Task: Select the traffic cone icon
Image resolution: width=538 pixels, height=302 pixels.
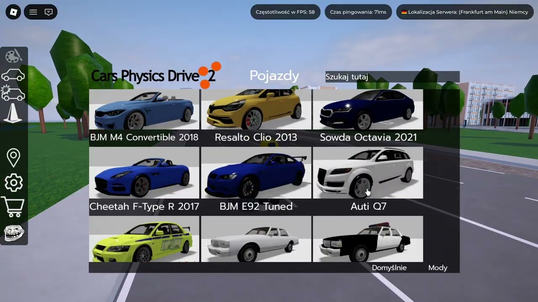Action: coord(13,113)
